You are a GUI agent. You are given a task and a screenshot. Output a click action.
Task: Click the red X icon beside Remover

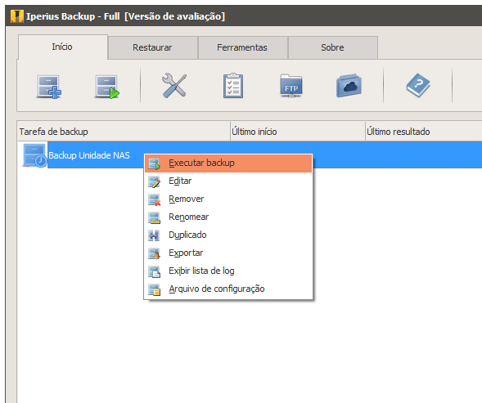coord(154,199)
